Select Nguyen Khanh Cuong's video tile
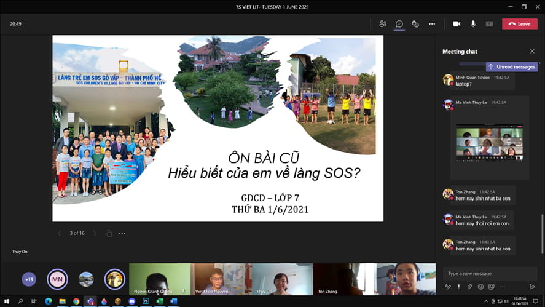This screenshot has width=545, height=307. tap(160, 279)
